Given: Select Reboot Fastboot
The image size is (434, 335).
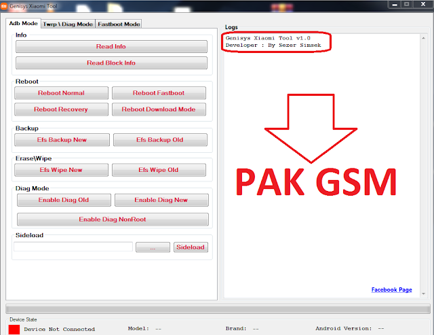Looking at the screenshot, I should point(159,93).
